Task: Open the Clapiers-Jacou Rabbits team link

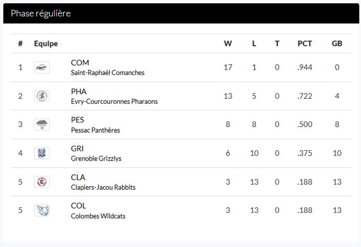Action: point(103,187)
